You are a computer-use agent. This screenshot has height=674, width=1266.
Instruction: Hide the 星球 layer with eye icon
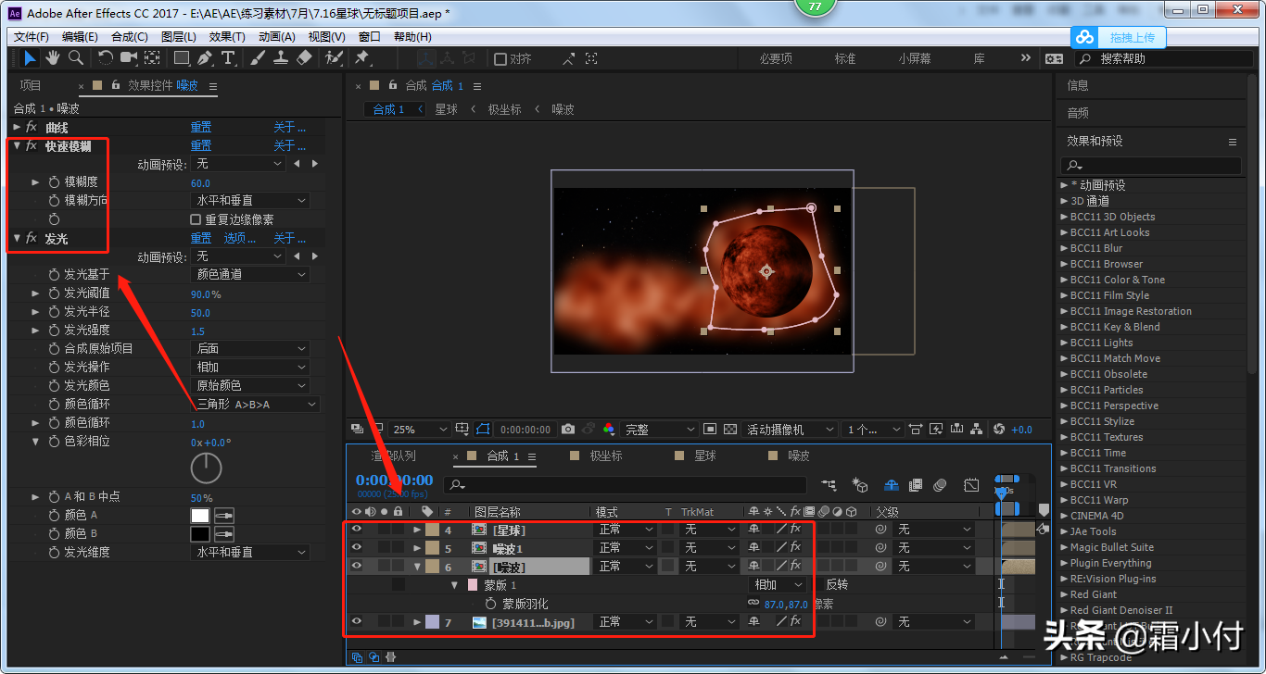point(357,530)
